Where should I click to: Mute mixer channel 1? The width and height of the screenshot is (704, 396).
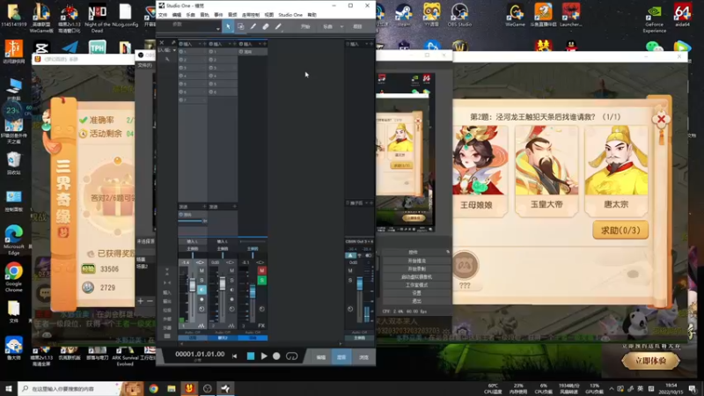pyautogui.click(x=202, y=271)
